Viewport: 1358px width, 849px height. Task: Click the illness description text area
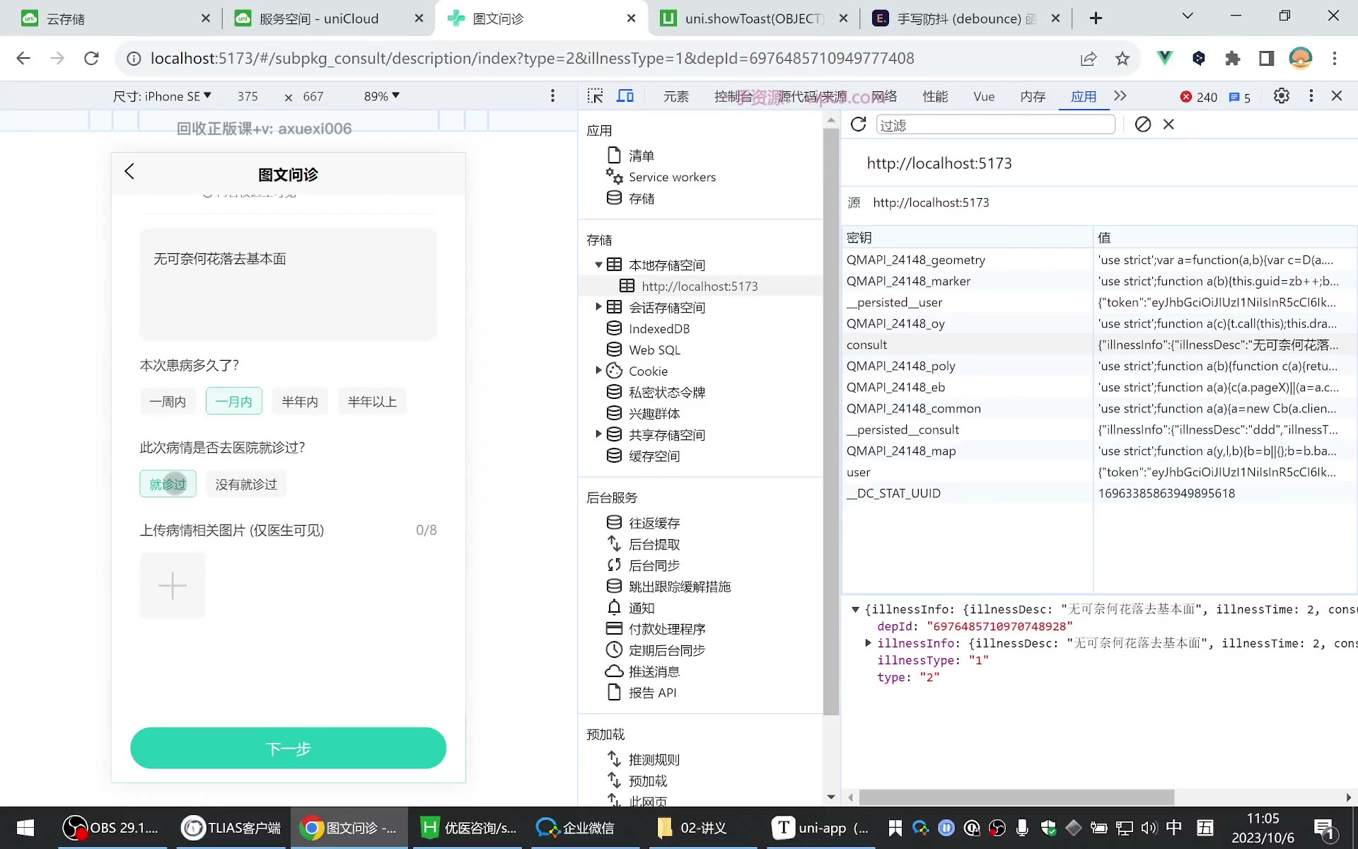tap(288, 284)
